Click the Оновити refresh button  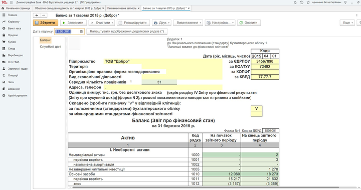click(x=249, y=23)
